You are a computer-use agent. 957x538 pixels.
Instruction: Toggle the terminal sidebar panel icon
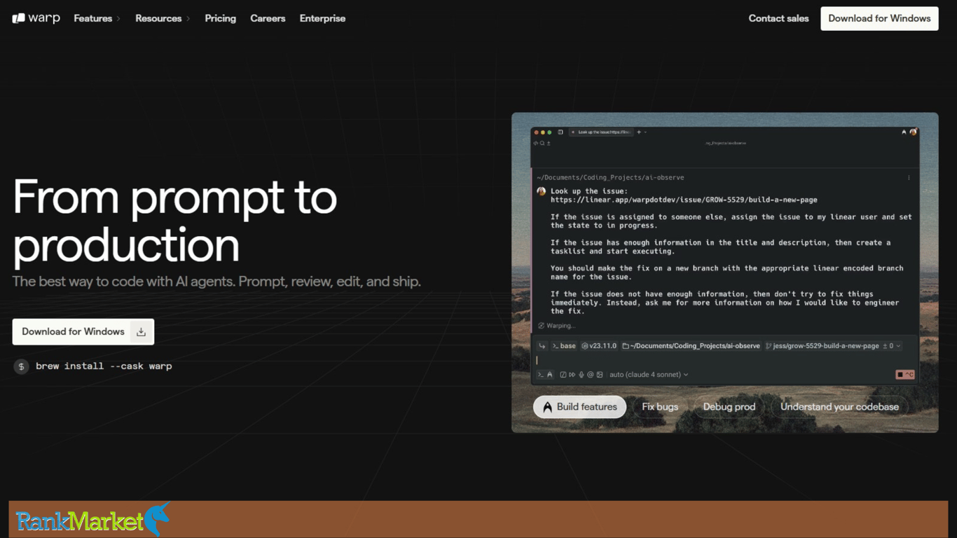(560, 132)
